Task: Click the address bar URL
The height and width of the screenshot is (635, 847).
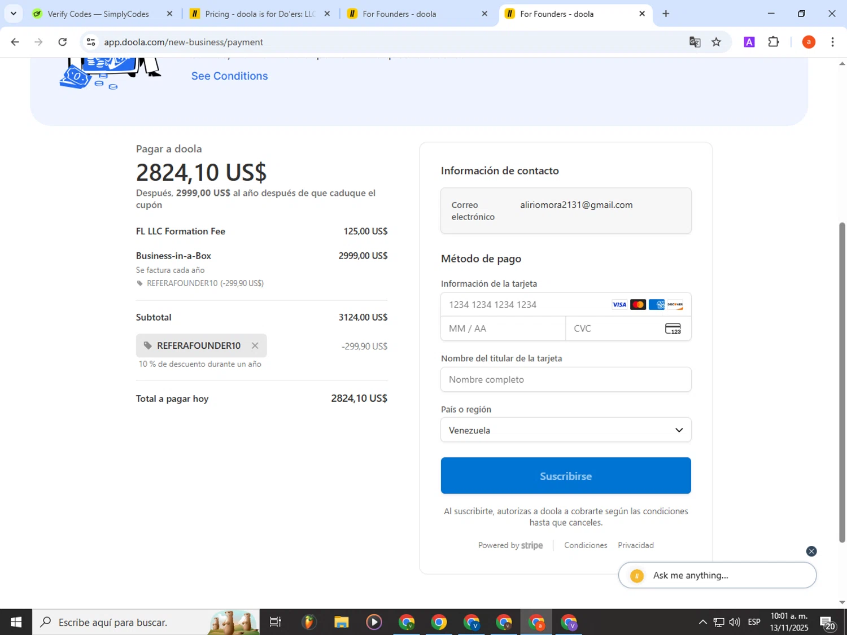Action: coord(184,42)
